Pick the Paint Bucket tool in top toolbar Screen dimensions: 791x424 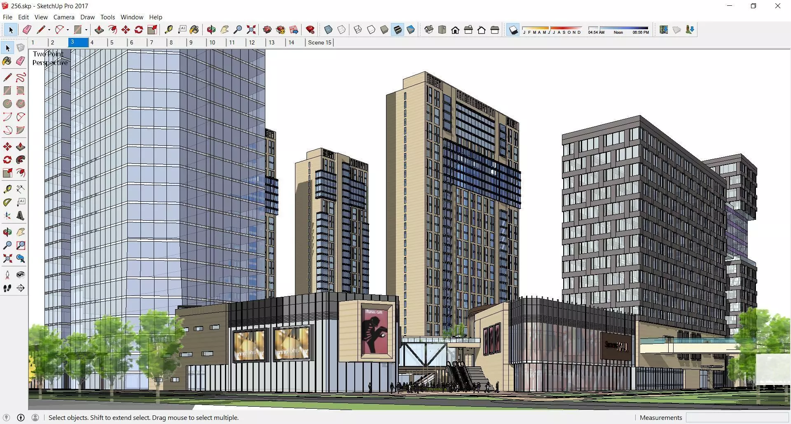pos(194,30)
